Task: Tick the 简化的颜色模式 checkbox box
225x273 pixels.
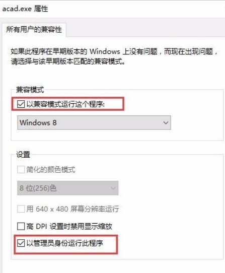Action: [21, 170]
